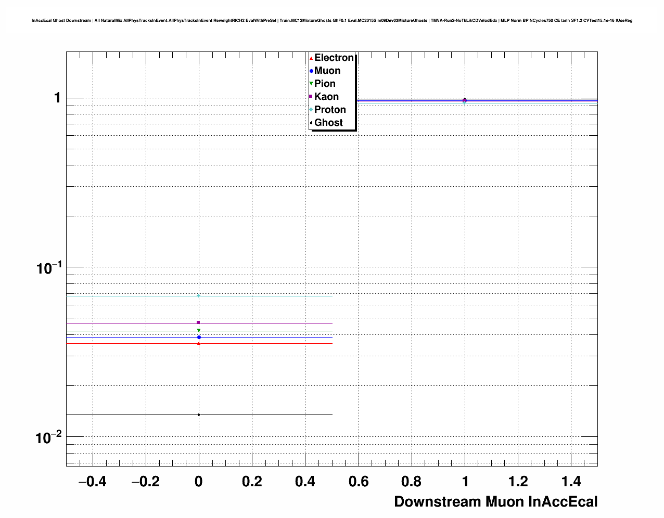Click the red Electron triangle marker in legend
664x518 pixels.
tap(311, 58)
